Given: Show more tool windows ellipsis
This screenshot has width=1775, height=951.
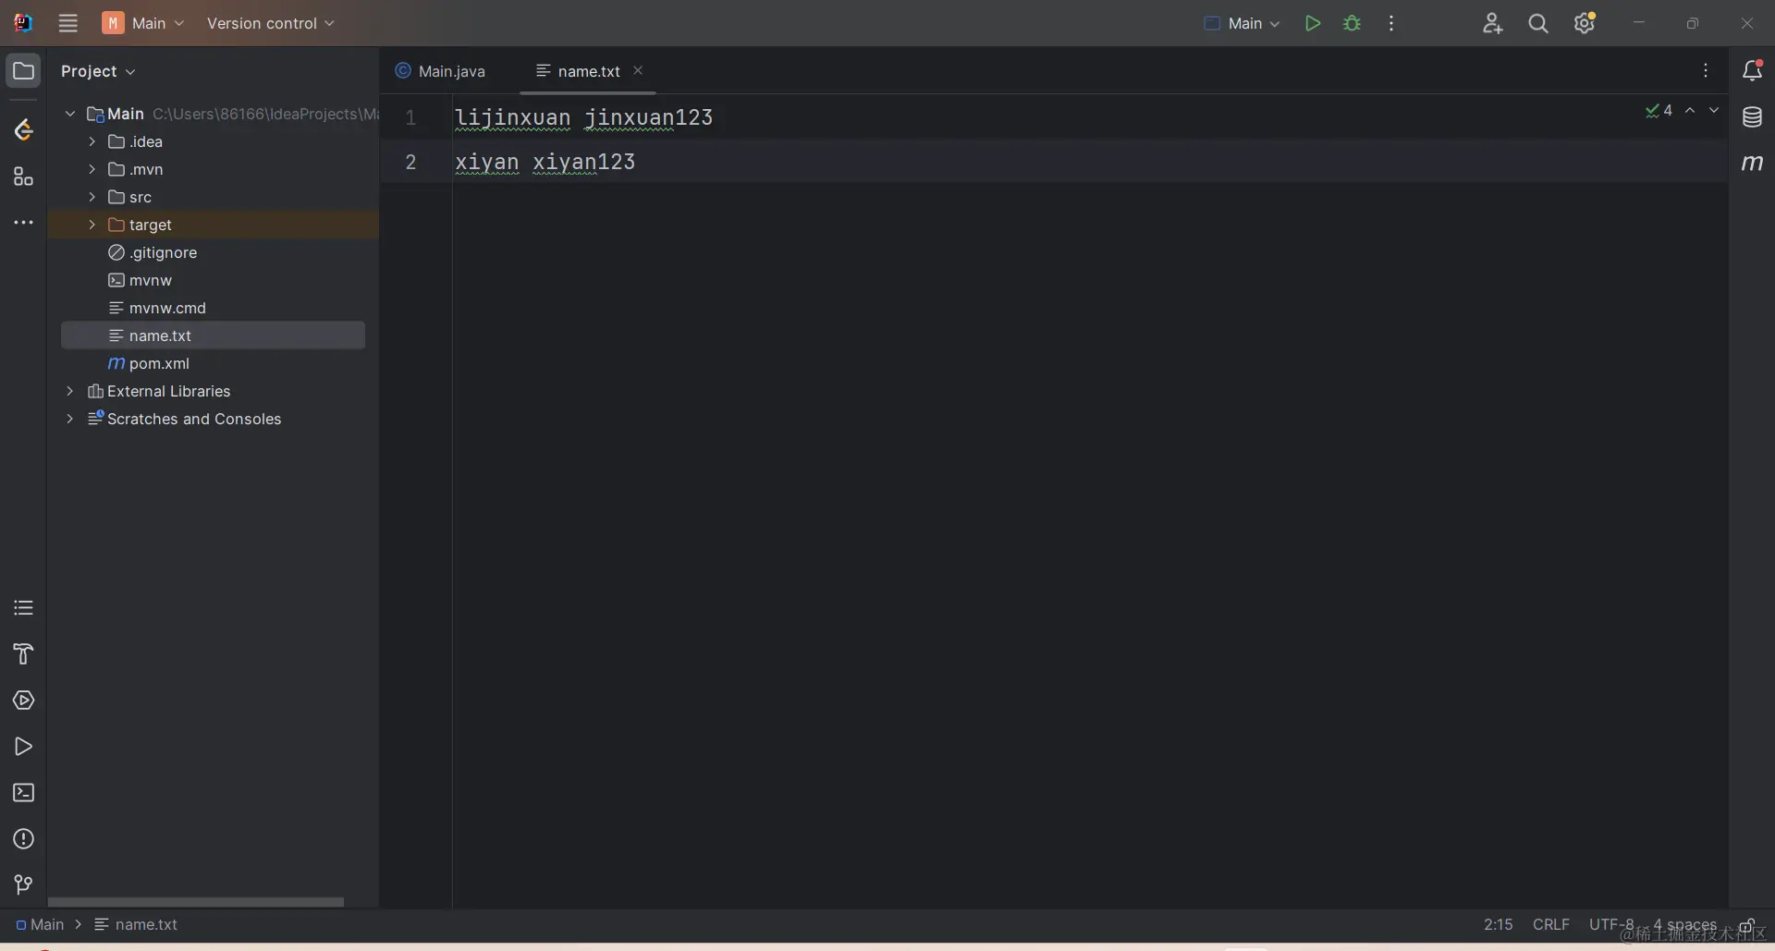Looking at the screenshot, I should pos(24,223).
